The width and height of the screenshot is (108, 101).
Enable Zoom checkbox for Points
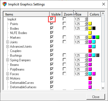(64, 24)
